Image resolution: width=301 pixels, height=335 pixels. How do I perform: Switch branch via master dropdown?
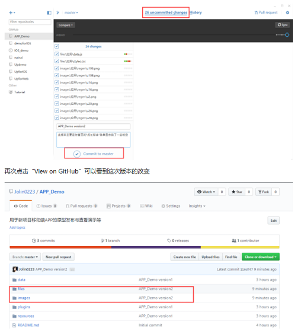tap(71, 12)
